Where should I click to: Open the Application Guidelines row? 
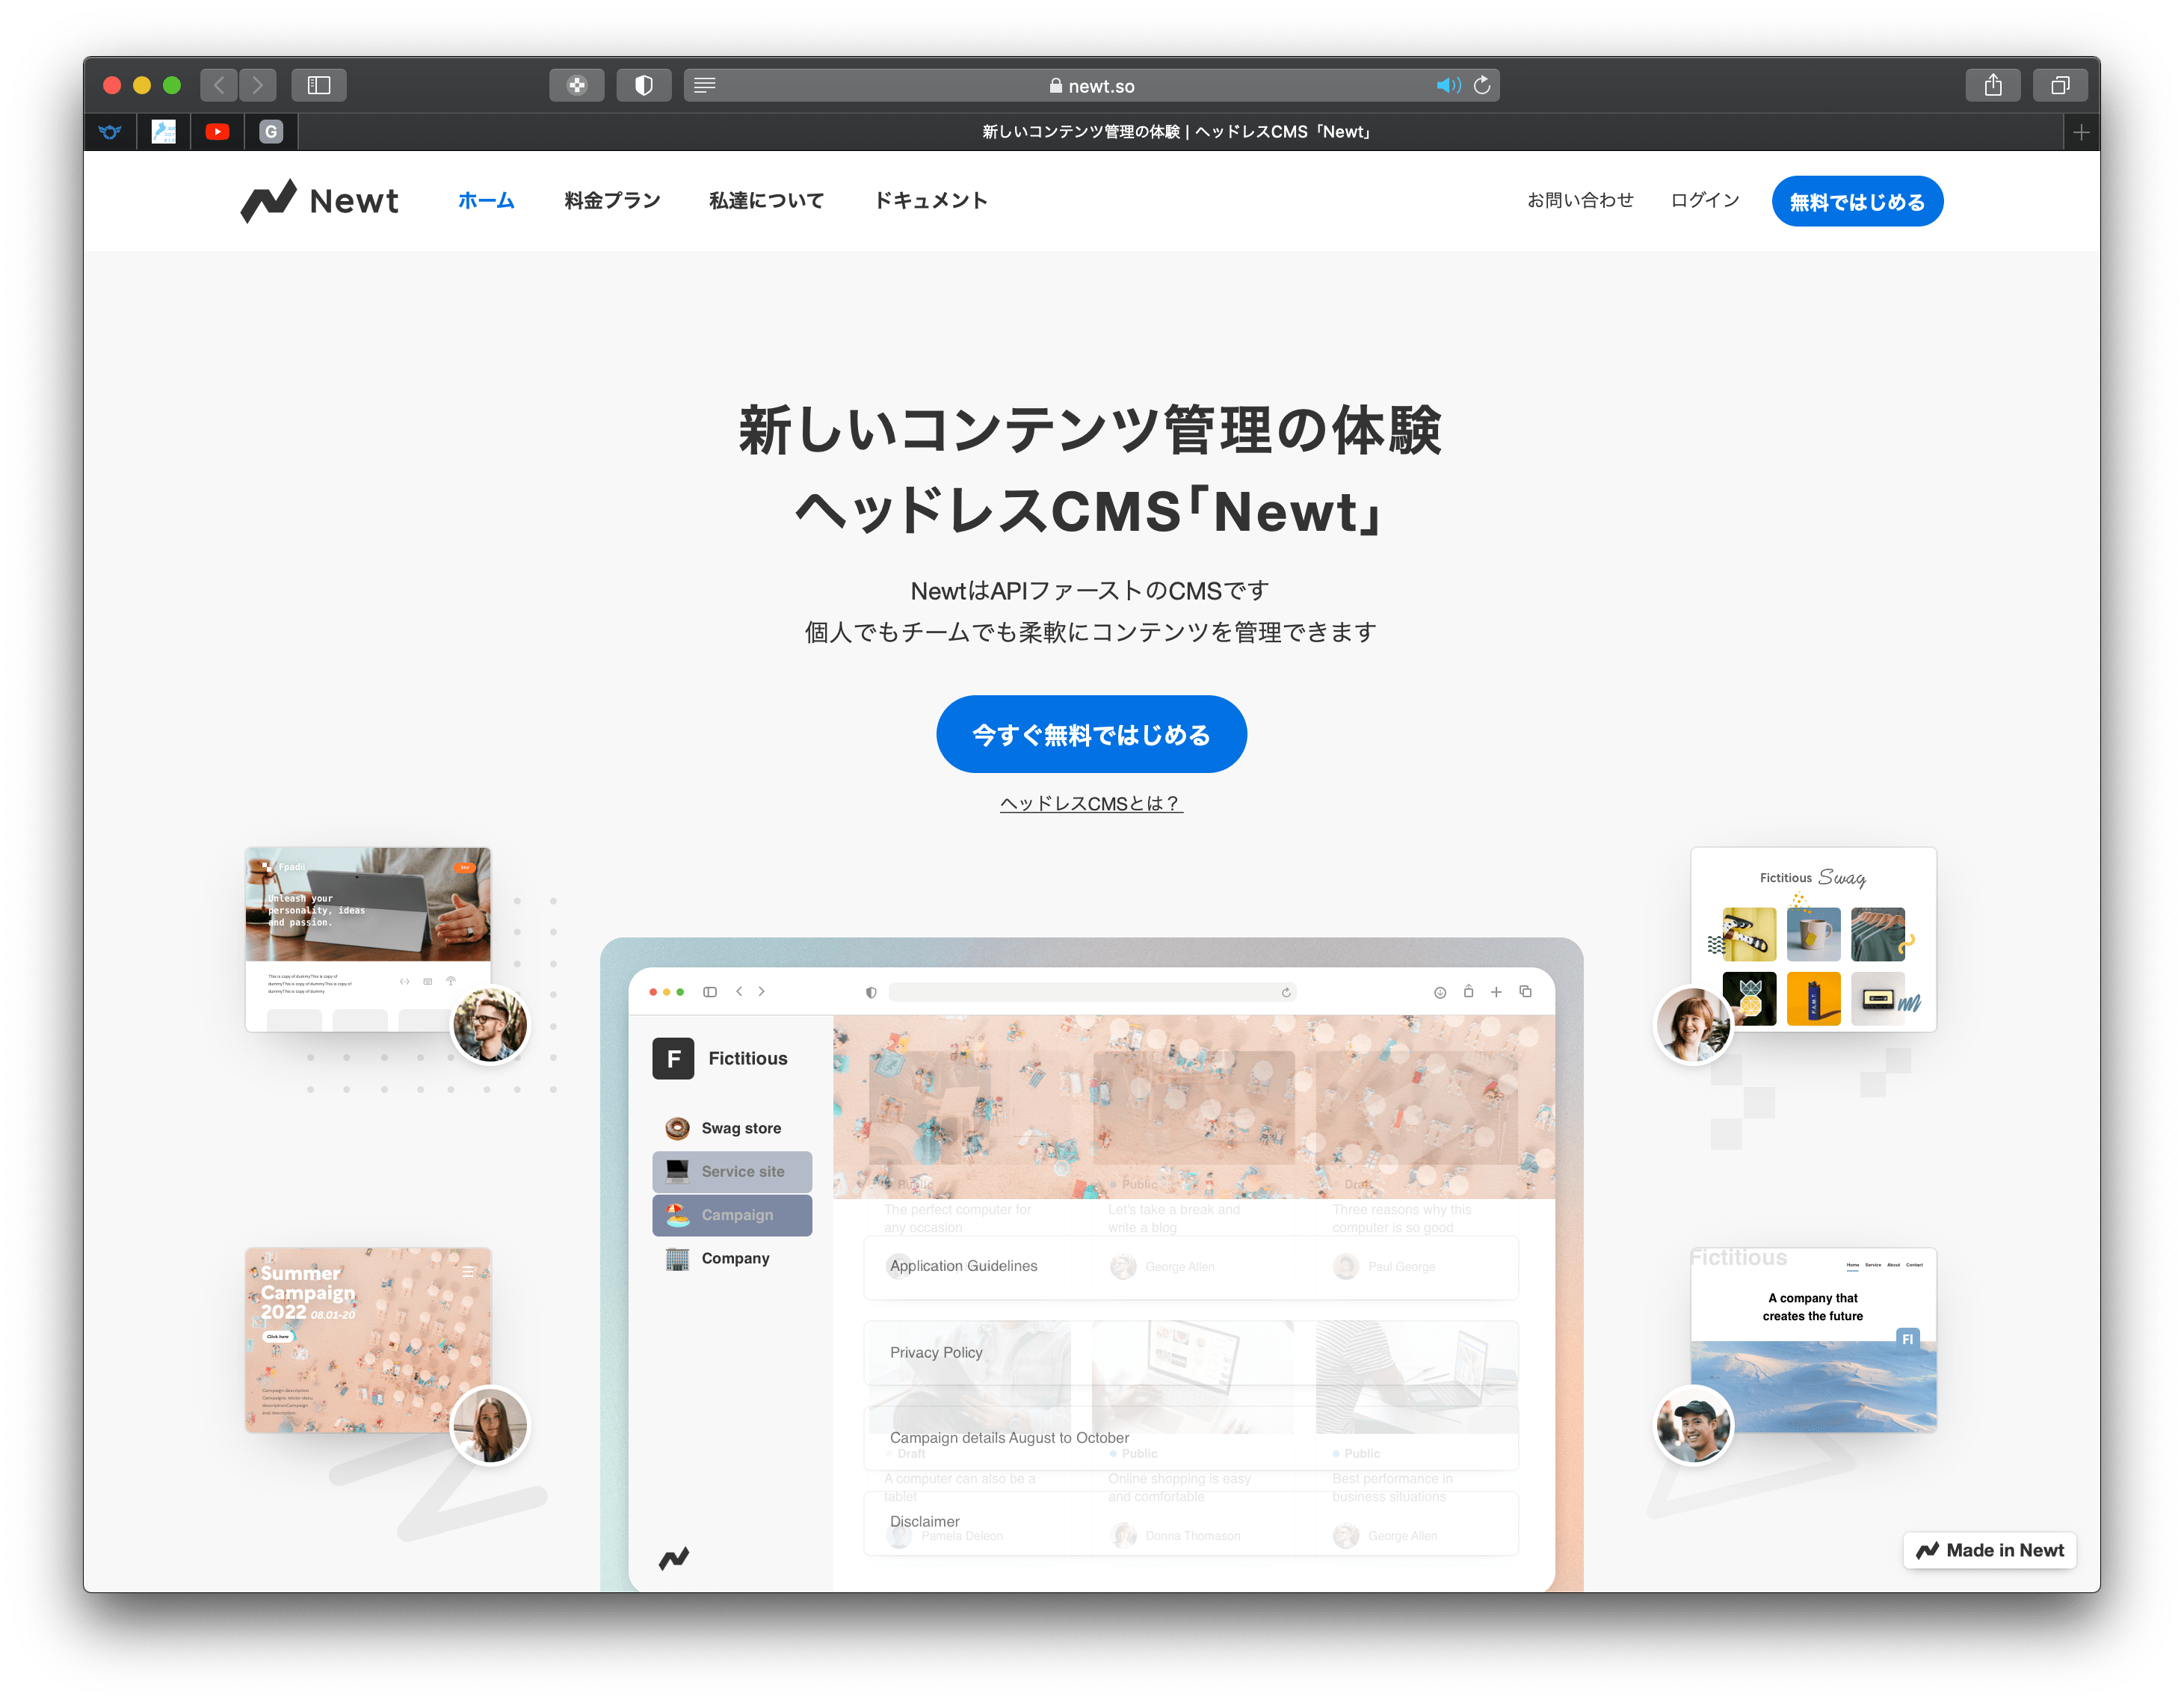coord(1191,1267)
